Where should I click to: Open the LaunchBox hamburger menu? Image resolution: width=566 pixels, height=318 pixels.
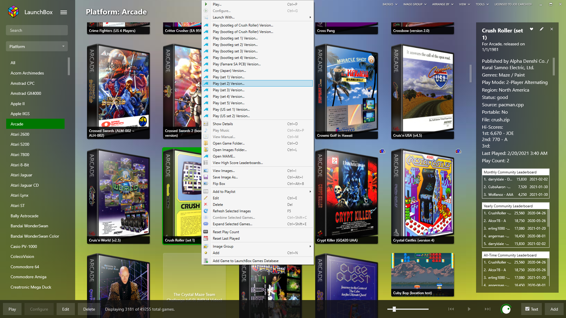(64, 12)
